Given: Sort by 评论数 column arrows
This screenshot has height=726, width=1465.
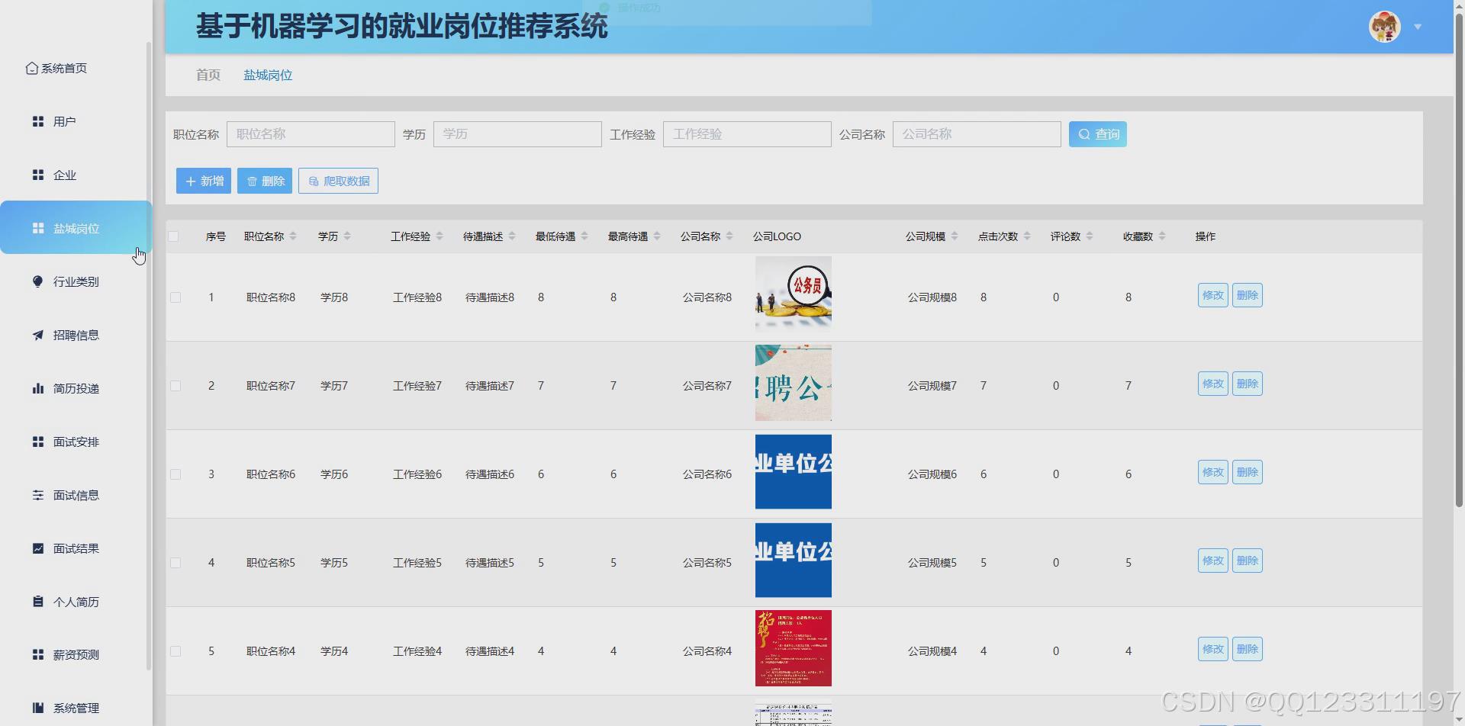Looking at the screenshot, I should pos(1090,236).
